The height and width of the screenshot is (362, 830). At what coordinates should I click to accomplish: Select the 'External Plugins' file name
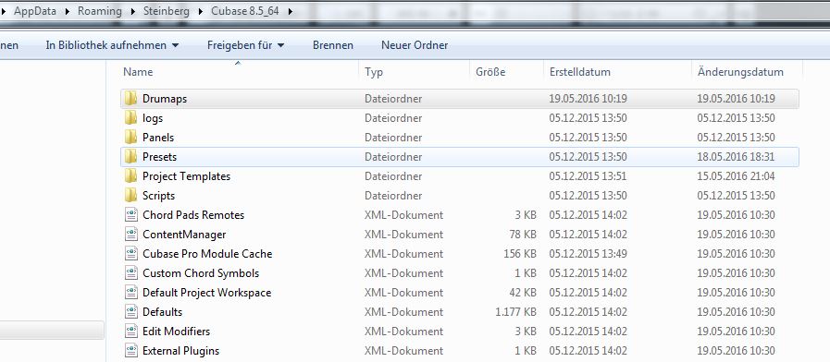point(180,351)
